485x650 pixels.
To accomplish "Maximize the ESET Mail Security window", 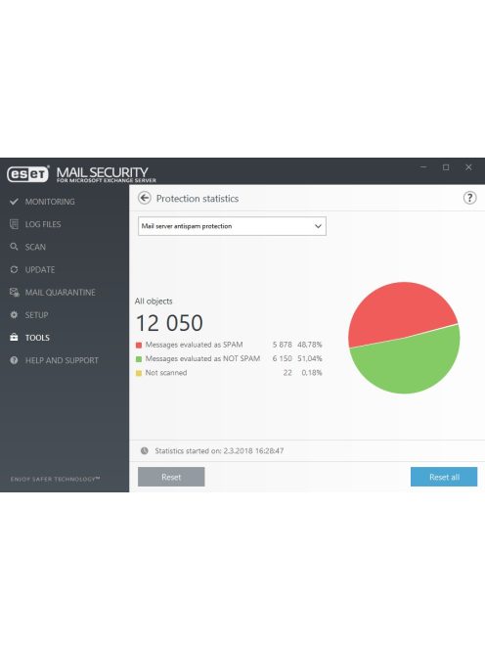I will coord(446,167).
